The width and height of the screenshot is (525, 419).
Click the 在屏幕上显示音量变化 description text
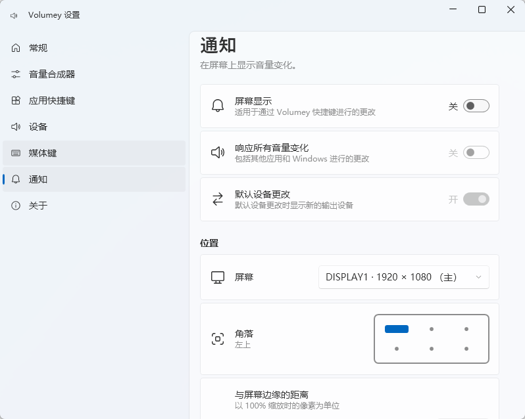[x=249, y=65]
